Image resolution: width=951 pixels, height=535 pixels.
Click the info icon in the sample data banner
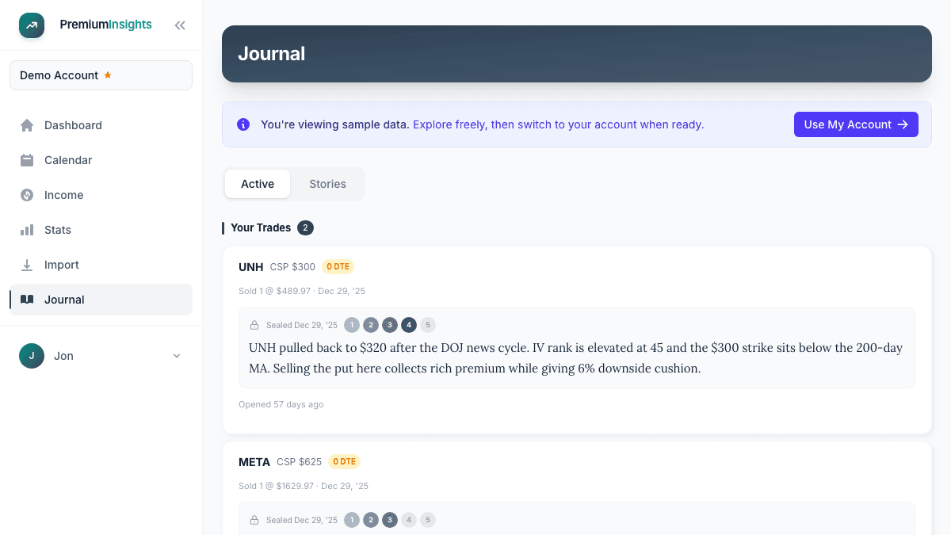pos(243,124)
